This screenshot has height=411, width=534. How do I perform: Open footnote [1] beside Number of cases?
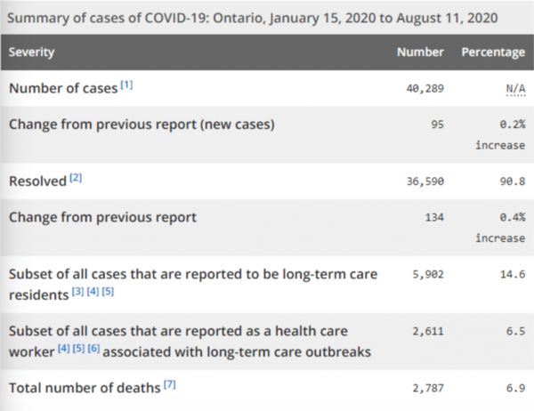point(127,85)
